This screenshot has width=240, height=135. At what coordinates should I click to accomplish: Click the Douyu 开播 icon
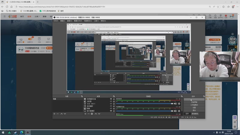tap(210, 16)
